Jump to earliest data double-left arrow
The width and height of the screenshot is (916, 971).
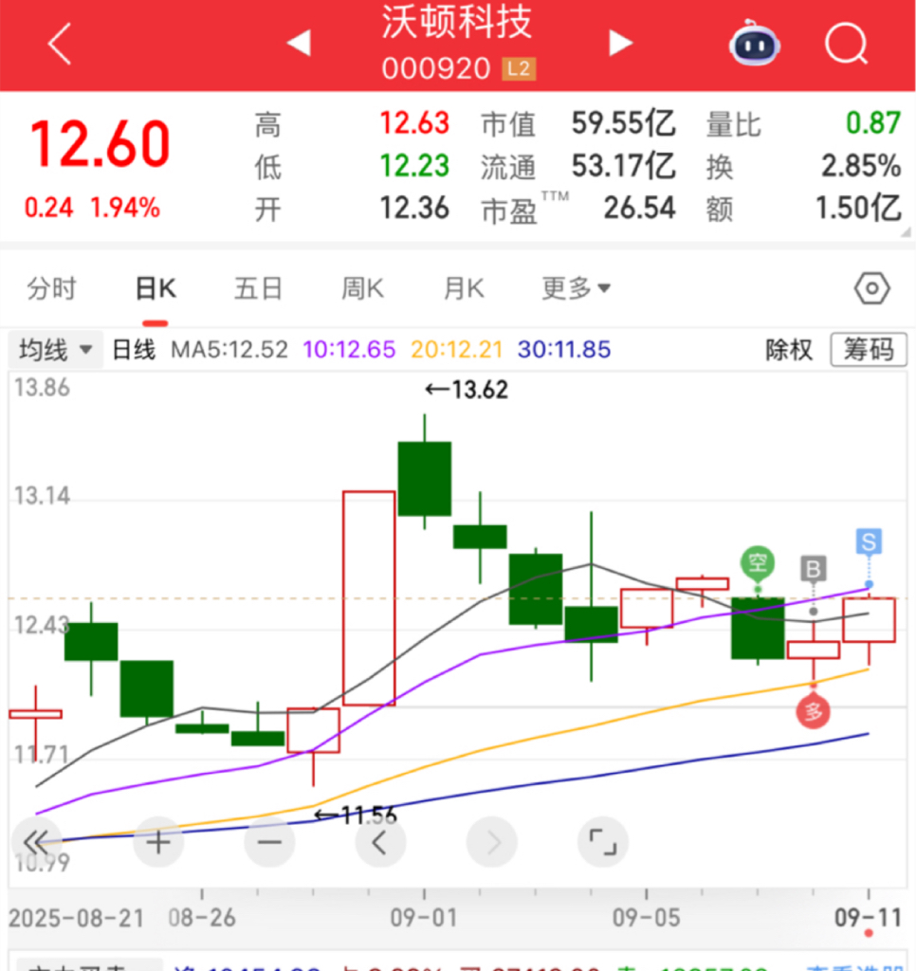[37, 842]
